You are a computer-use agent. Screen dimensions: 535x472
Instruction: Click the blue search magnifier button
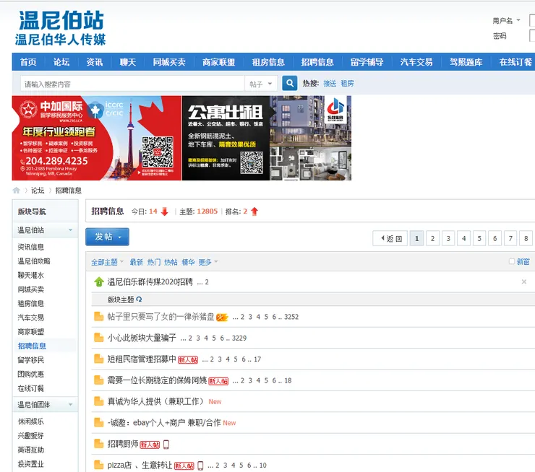pos(289,83)
